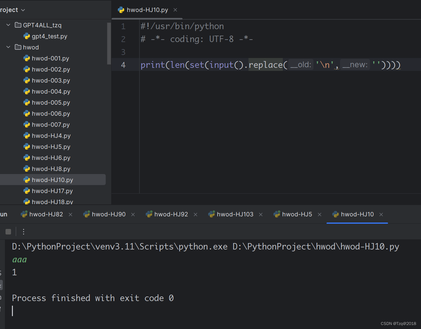Close the hwod-HJ5 run tab

(320, 215)
